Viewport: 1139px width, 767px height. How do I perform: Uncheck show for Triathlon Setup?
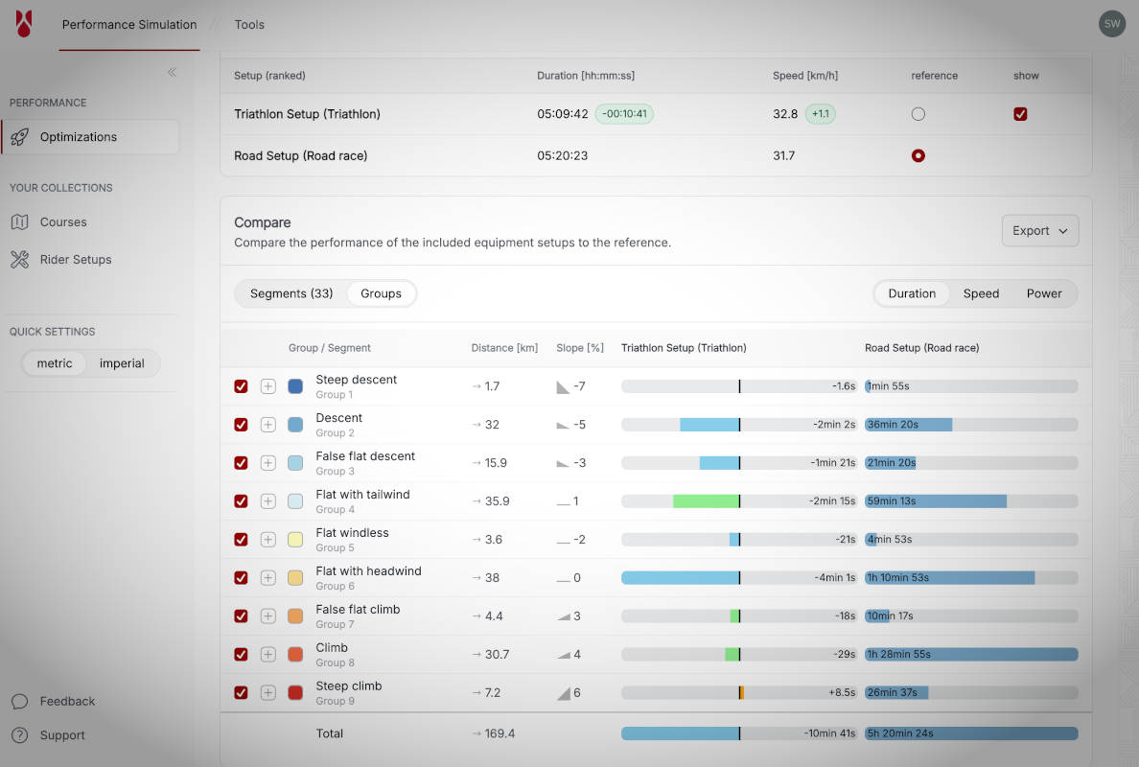coord(1020,113)
